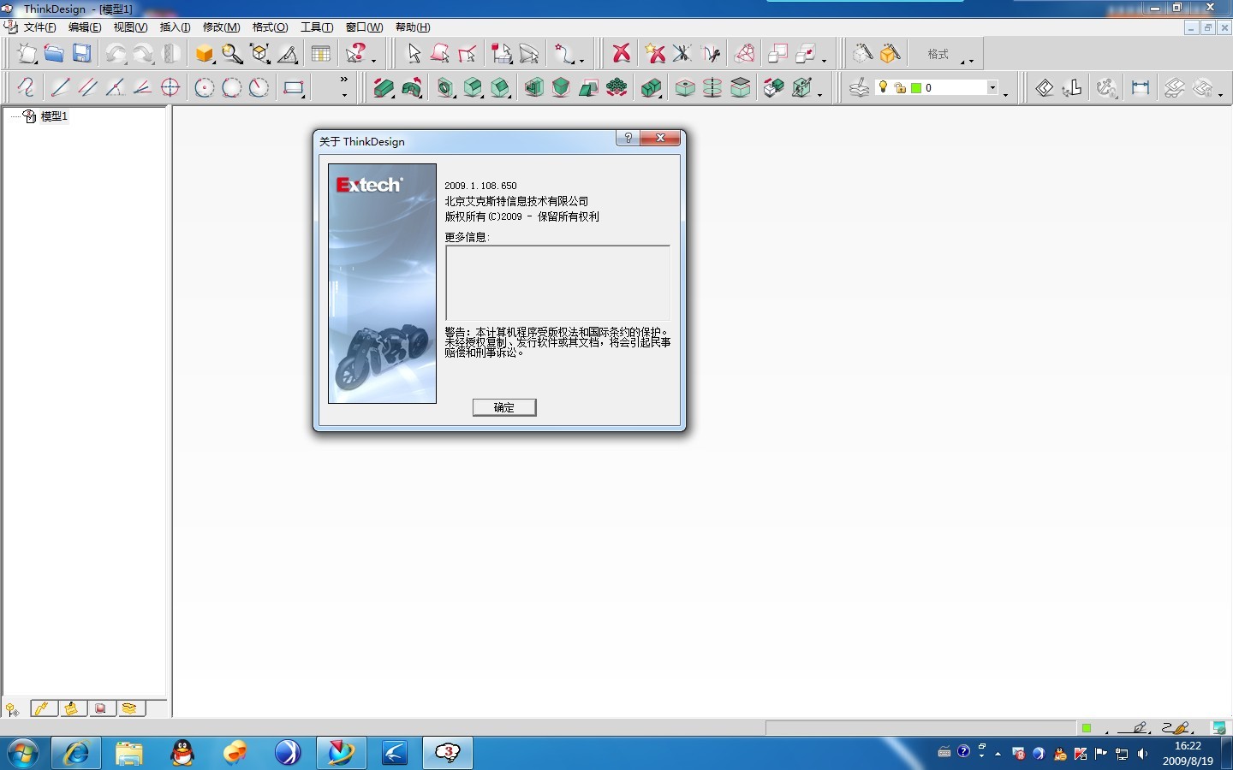1233x770 pixels.
Task: Click the fit-all cube view icon
Action: pyautogui.click(x=260, y=54)
